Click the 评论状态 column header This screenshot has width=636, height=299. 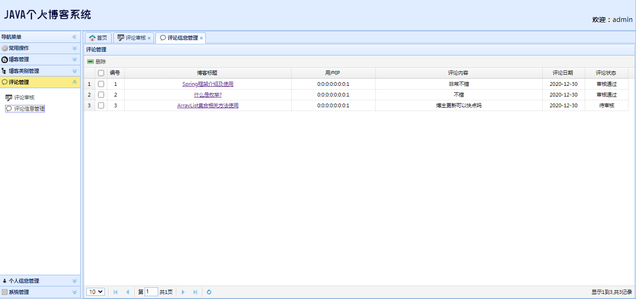coord(606,73)
